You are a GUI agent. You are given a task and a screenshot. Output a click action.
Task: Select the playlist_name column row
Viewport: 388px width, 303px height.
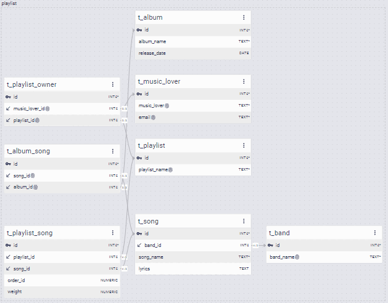tap(193, 169)
